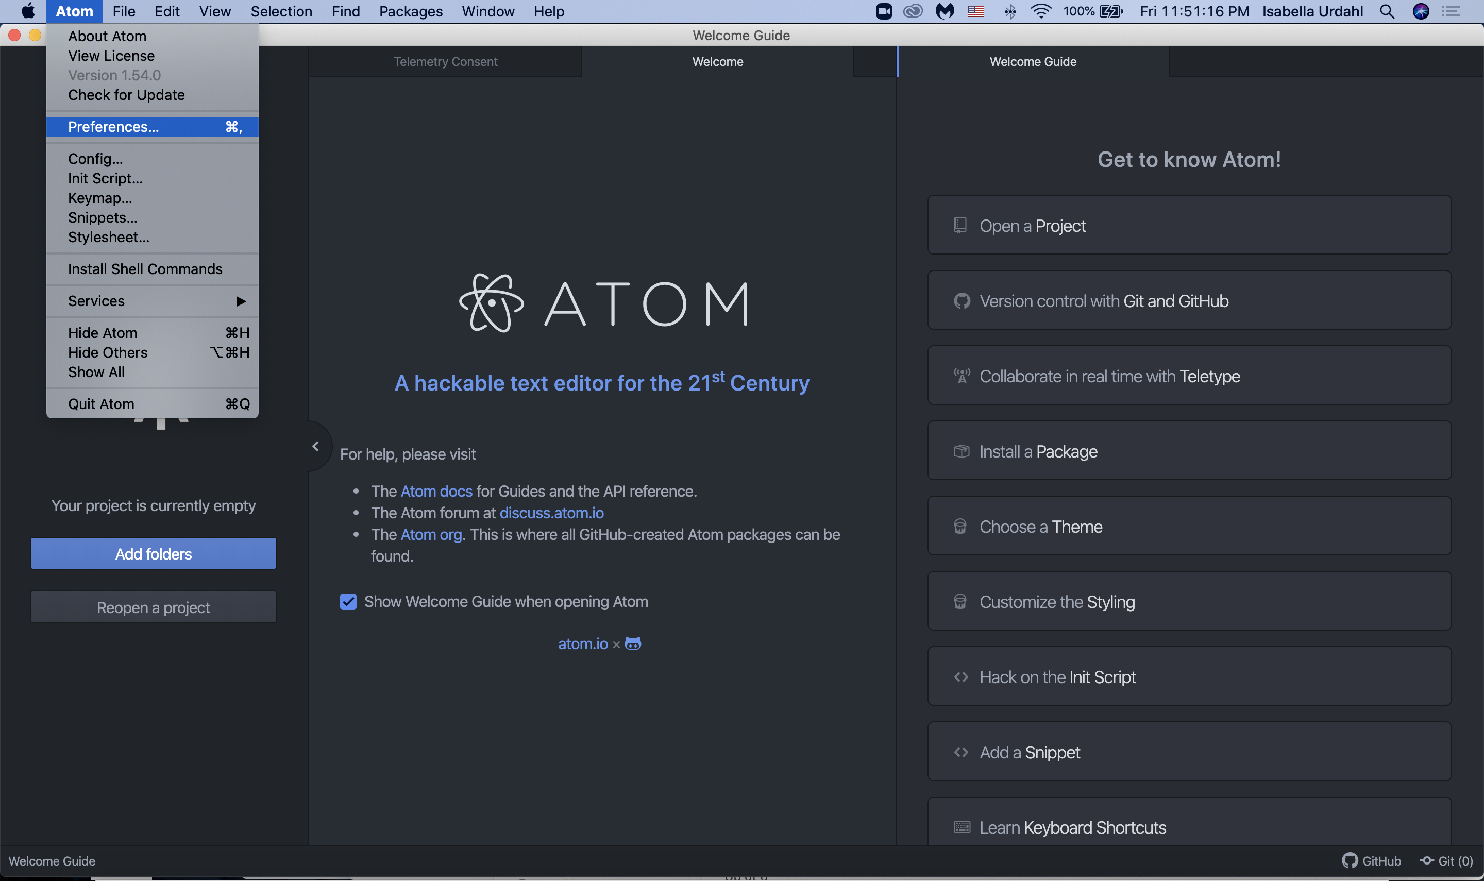Open the Git (0) status bar item
The height and width of the screenshot is (881, 1484).
pos(1446,861)
